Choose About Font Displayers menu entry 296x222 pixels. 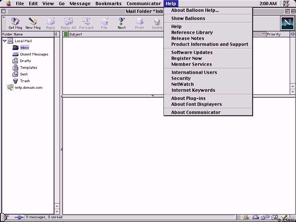point(208,104)
